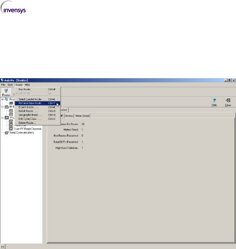Choose ReTrieve New Route menu entry
236x249 pixels.
click(x=37, y=103)
